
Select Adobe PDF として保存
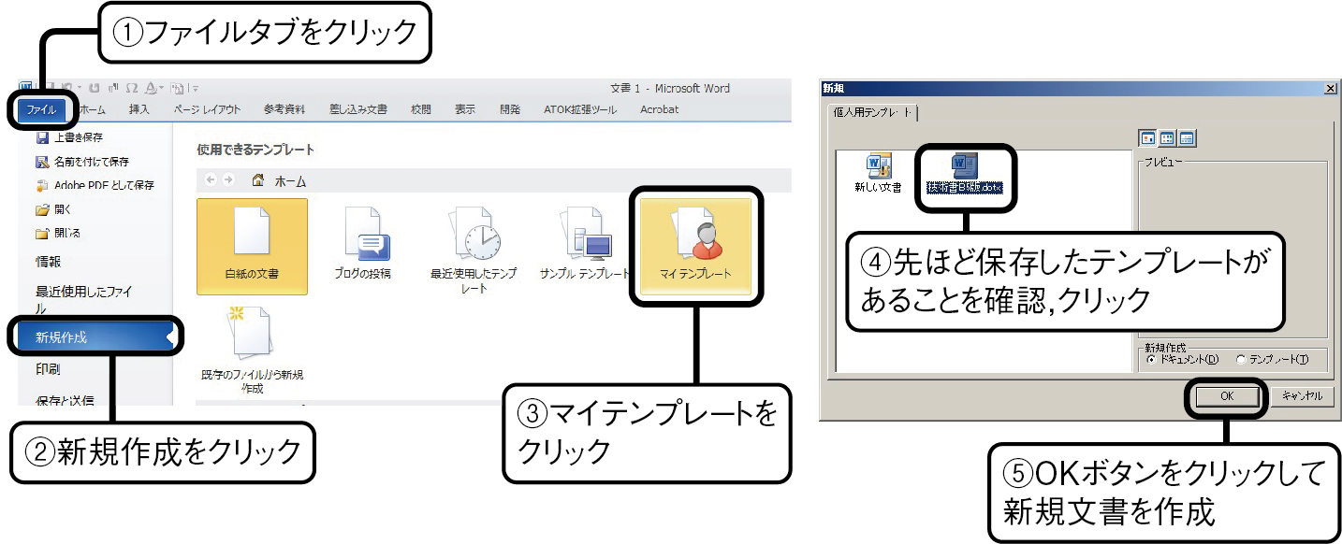[x=95, y=185]
